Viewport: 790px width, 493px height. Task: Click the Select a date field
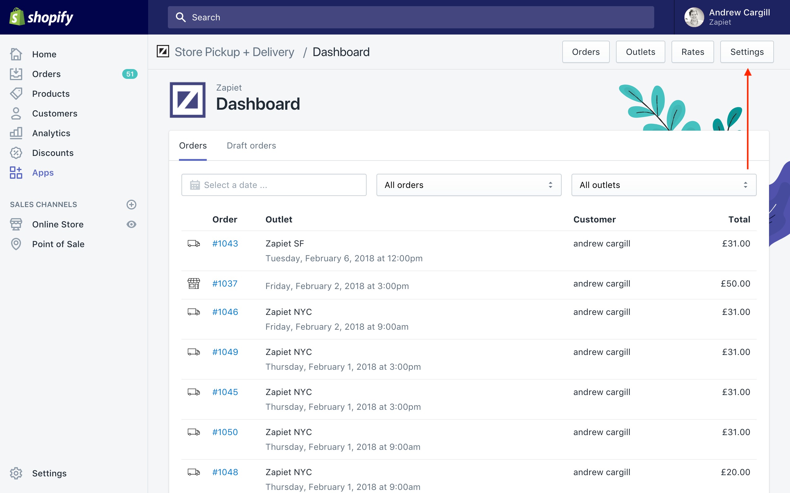coord(273,185)
